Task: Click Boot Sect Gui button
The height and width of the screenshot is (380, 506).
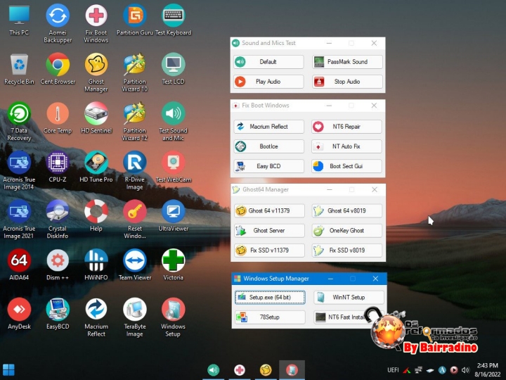Action: (346, 166)
